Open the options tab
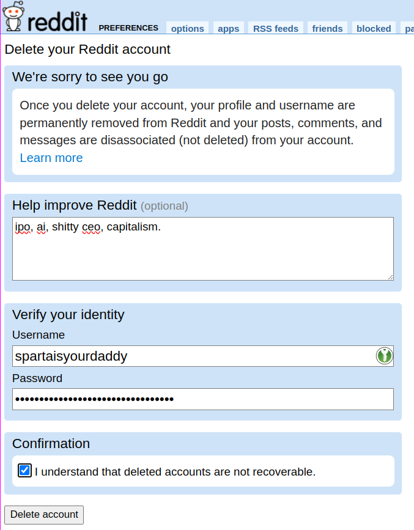Viewport: 414px width, 530px height. [x=187, y=28]
